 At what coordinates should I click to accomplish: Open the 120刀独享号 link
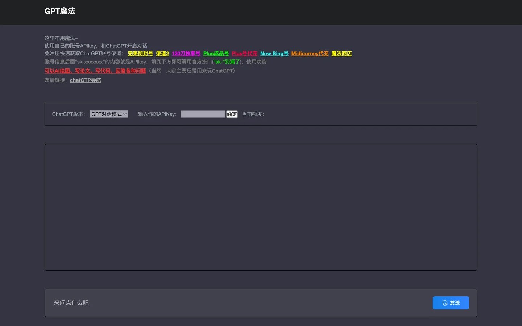pos(186,54)
